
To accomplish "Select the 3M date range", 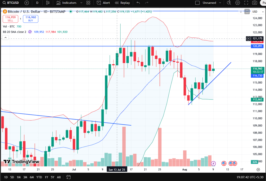I will (x=25, y=177).
